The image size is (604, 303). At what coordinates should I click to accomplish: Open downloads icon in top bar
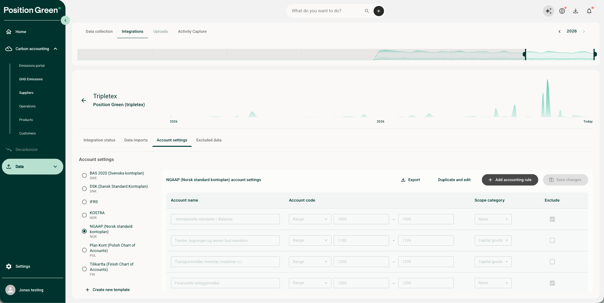click(x=576, y=11)
